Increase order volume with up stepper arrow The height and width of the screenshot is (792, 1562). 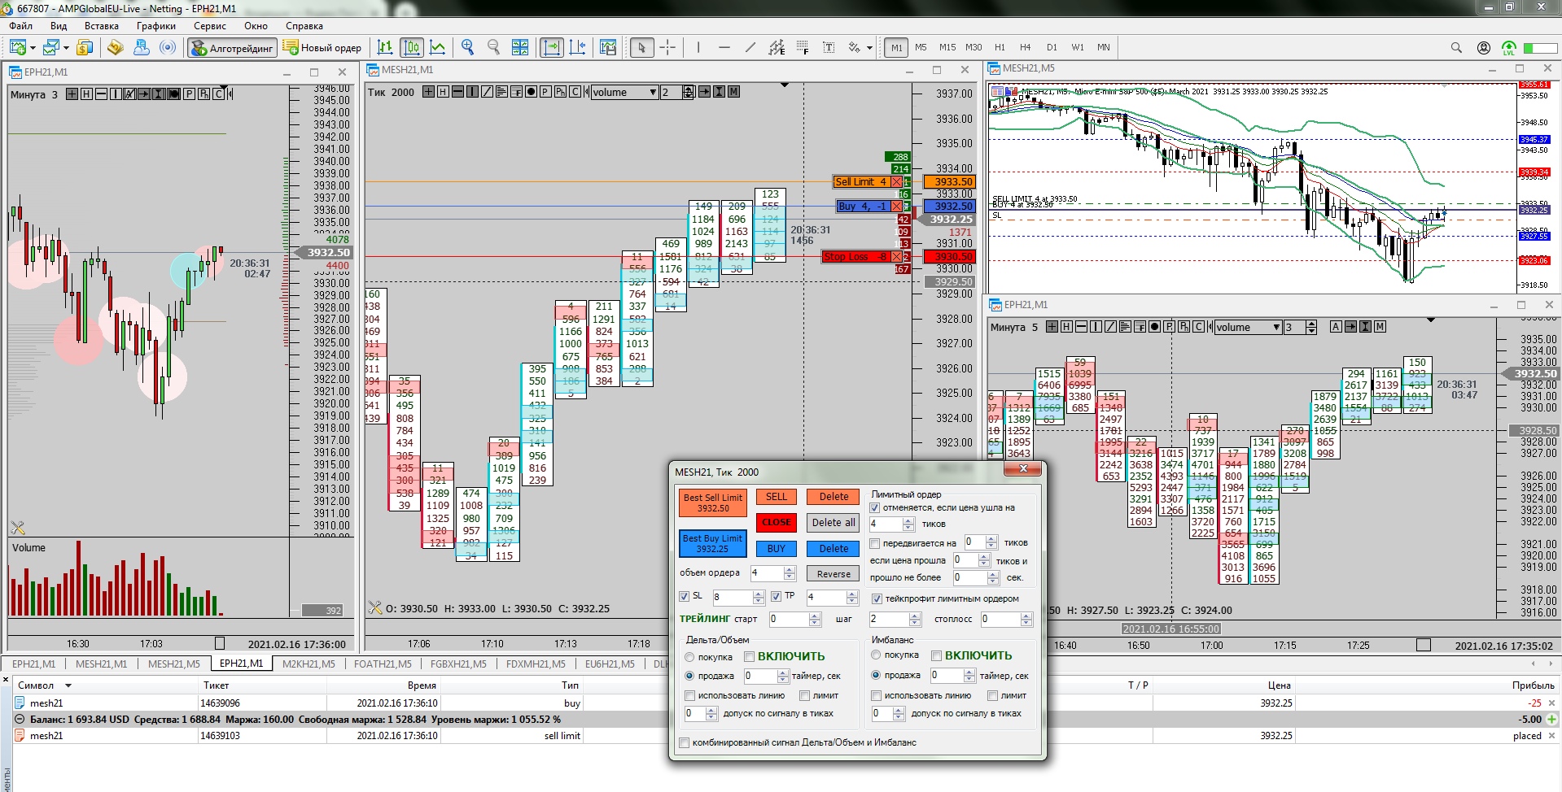click(x=789, y=569)
